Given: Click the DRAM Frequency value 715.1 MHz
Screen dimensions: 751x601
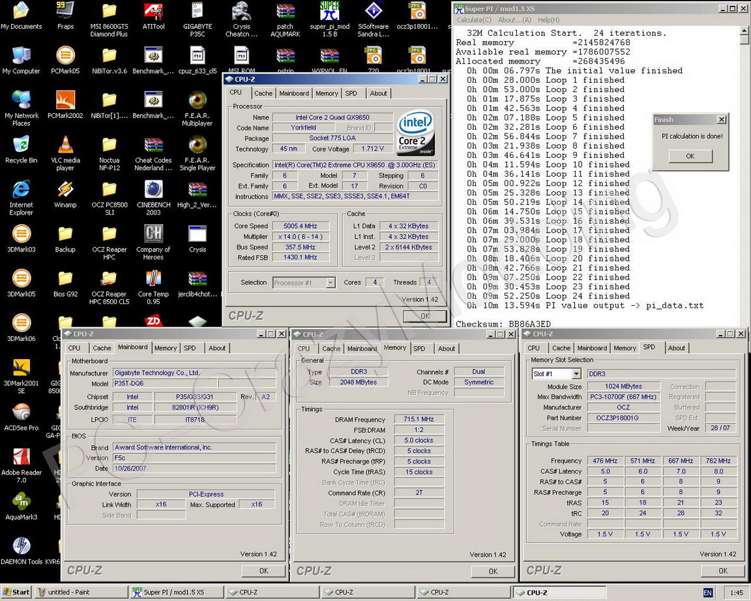Looking at the screenshot, I should [x=419, y=419].
